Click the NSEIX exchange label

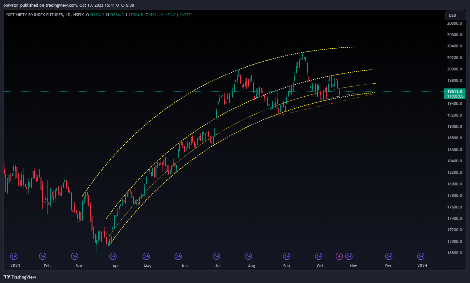(x=78, y=15)
